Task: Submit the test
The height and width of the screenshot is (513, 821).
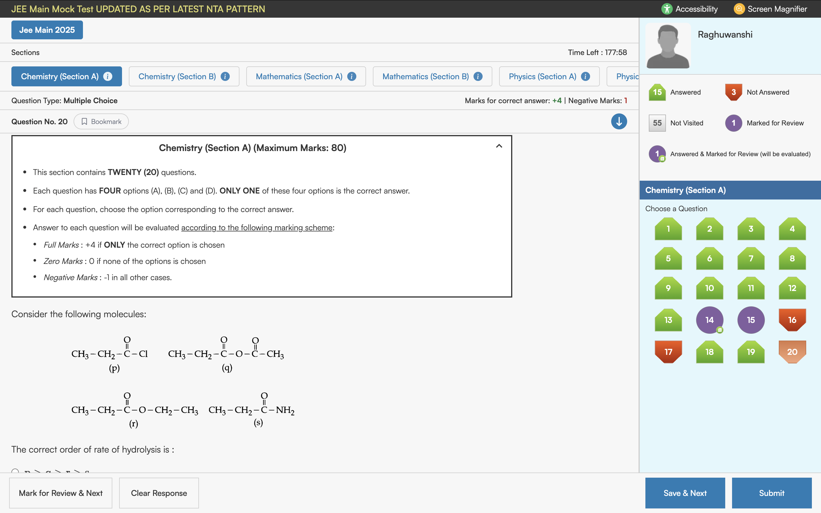Action: [x=771, y=493]
